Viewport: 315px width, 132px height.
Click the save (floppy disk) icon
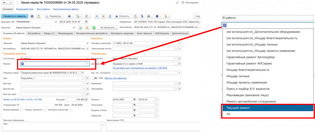(32, 16)
